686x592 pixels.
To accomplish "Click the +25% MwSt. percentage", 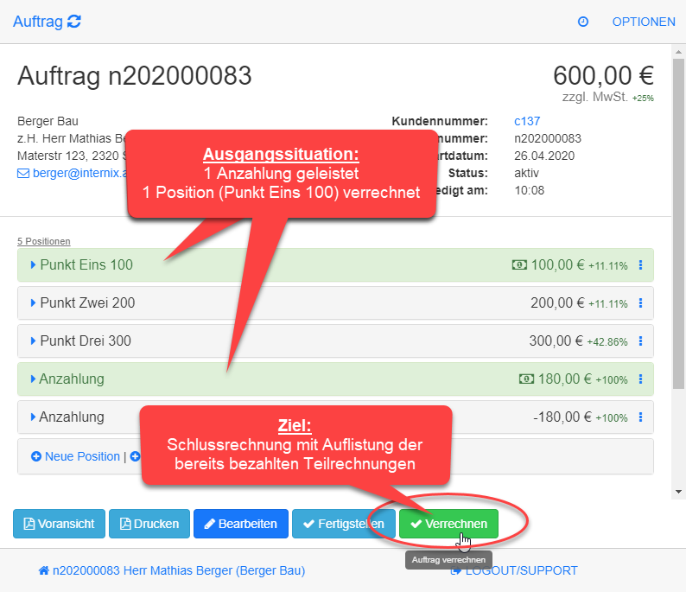I will tap(643, 98).
